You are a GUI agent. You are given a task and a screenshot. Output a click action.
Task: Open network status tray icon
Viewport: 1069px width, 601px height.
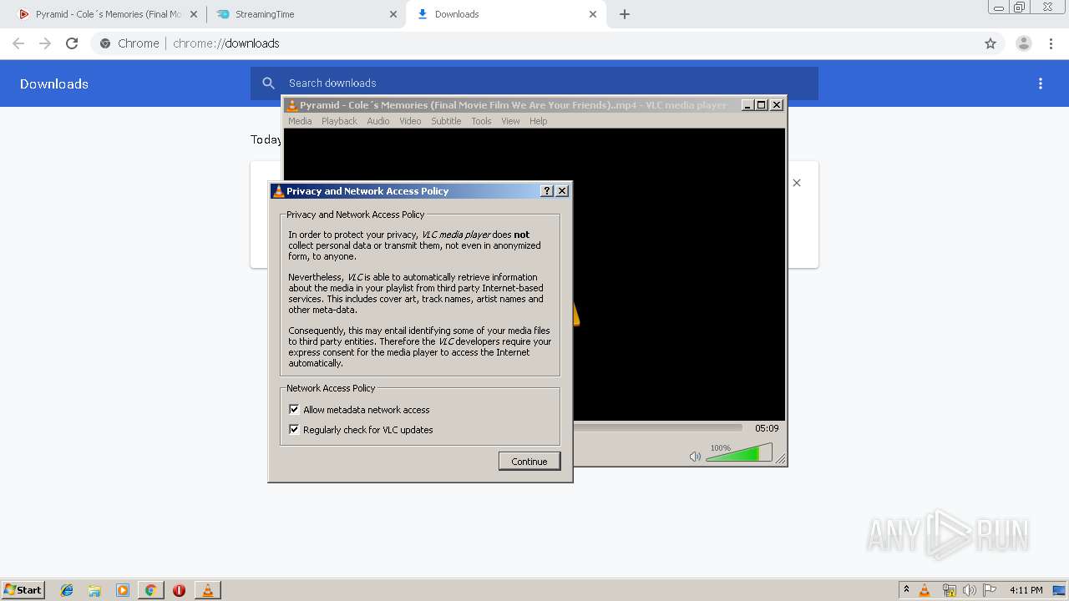(x=949, y=590)
